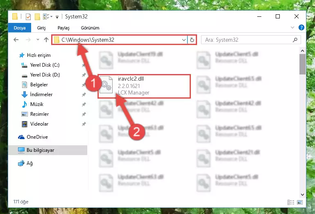The width and height of the screenshot is (315, 214).
Task: Click pin icon next to Müzik
Action: [84, 104]
